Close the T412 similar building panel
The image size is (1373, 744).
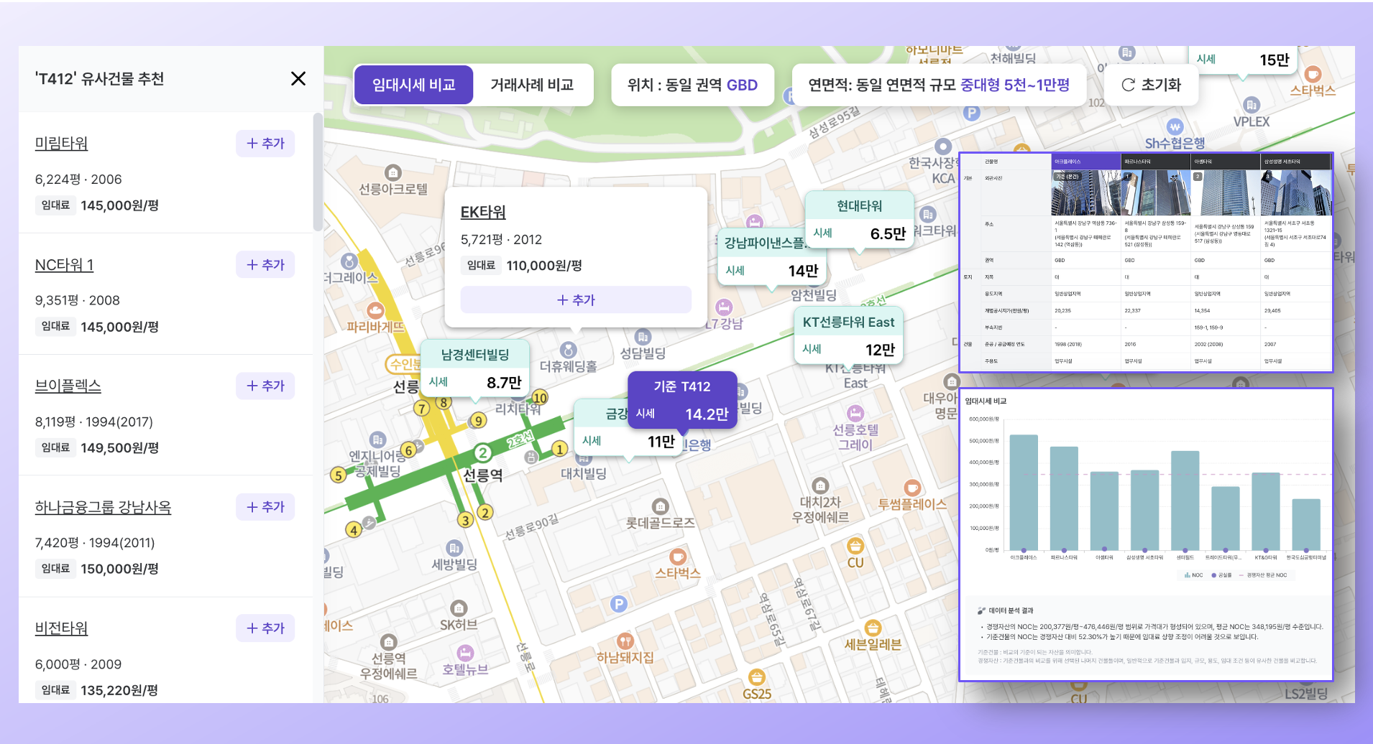point(298,78)
